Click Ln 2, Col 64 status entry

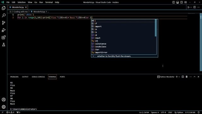point(144,112)
